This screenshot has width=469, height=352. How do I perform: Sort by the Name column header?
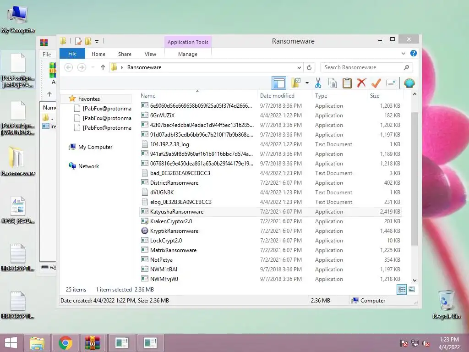click(148, 95)
